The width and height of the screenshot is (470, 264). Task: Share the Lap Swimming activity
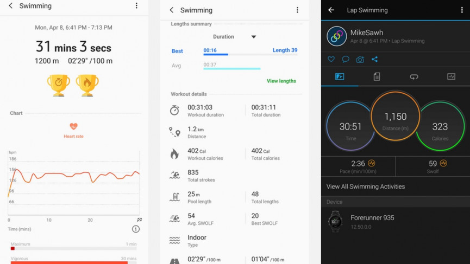tap(375, 59)
